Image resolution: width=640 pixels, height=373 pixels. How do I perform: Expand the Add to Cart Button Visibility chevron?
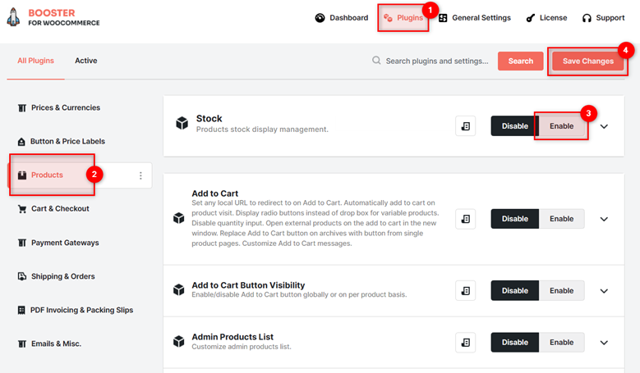tap(604, 291)
